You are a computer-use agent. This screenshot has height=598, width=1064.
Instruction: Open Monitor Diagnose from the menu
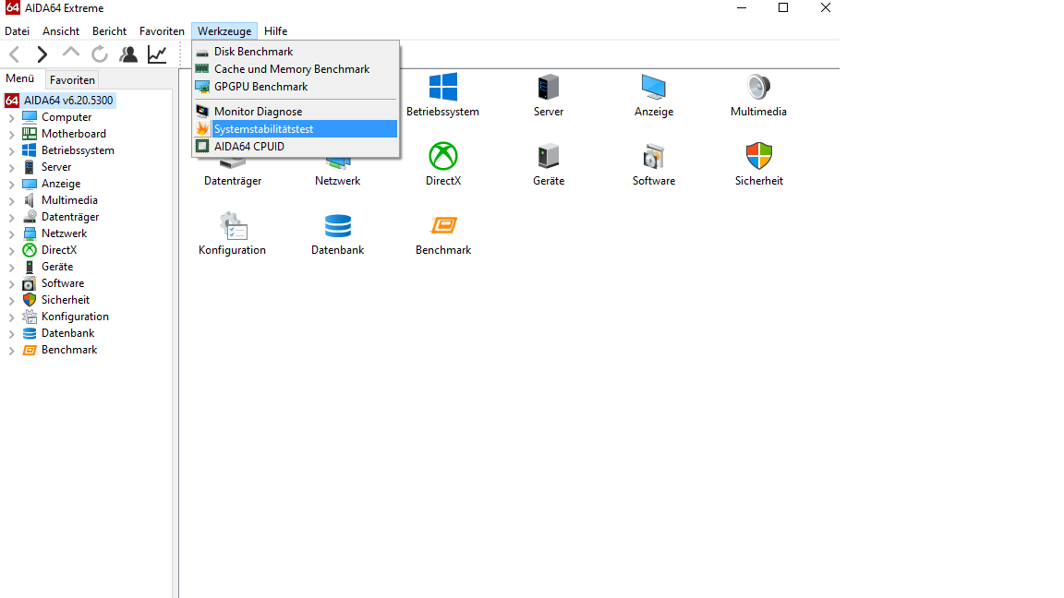point(296,111)
